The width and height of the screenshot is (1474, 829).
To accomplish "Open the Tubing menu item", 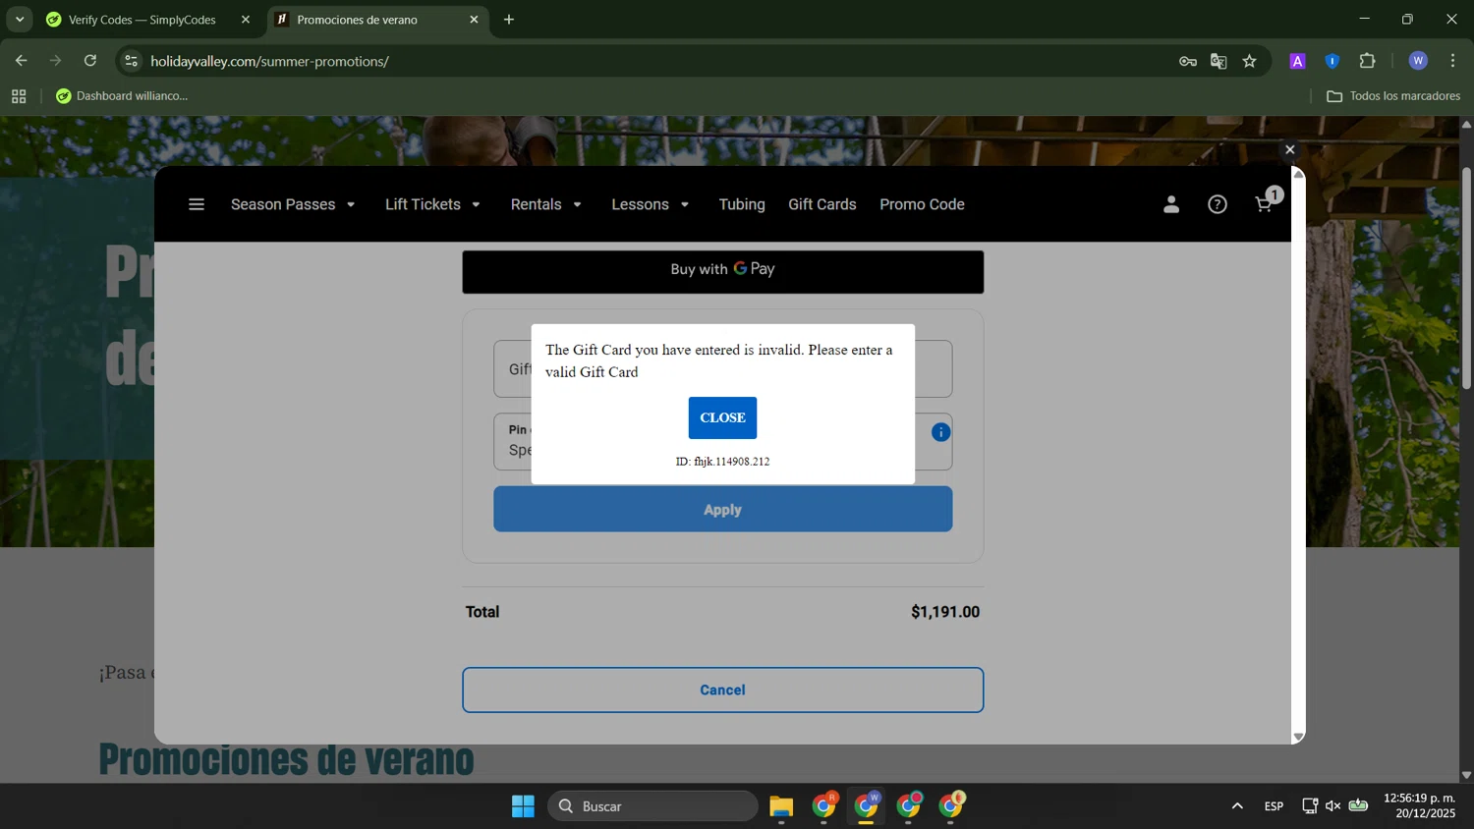I will [742, 204].
